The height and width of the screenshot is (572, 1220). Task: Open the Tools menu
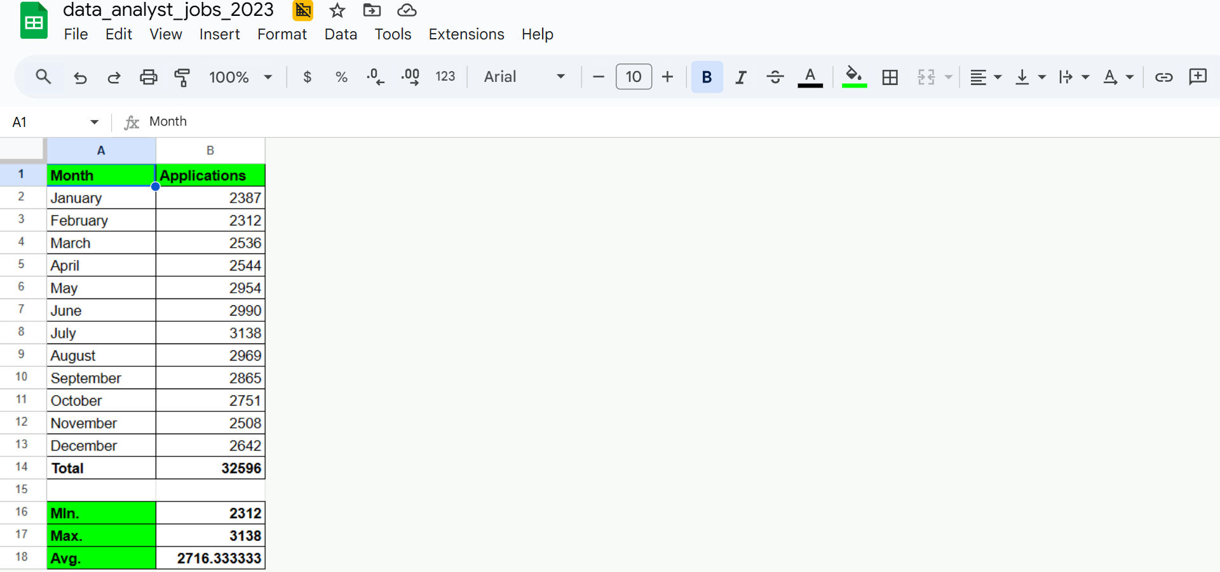(393, 34)
